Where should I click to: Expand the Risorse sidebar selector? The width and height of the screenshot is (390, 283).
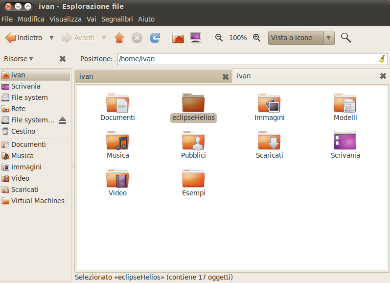click(19, 59)
